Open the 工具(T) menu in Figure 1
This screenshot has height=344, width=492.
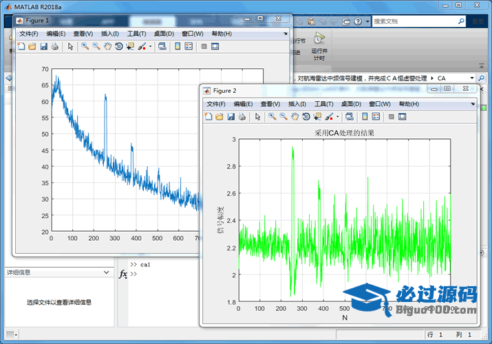(137, 34)
